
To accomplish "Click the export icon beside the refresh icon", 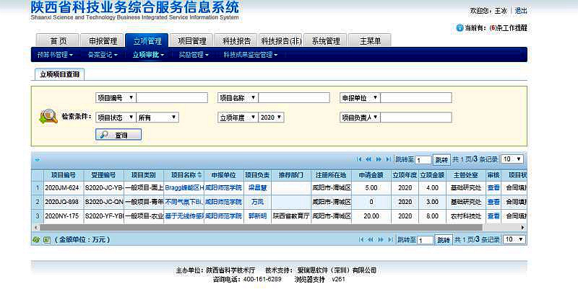I will point(46,239).
